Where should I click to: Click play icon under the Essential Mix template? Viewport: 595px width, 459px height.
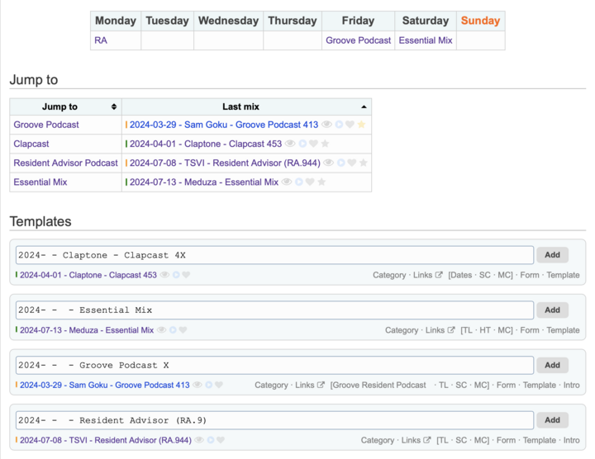pos(173,330)
